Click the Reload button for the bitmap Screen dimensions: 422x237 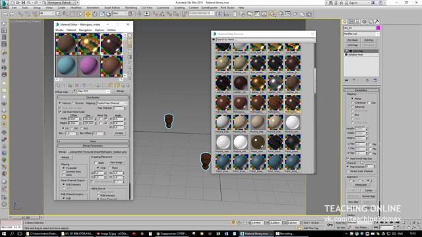[65, 157]
